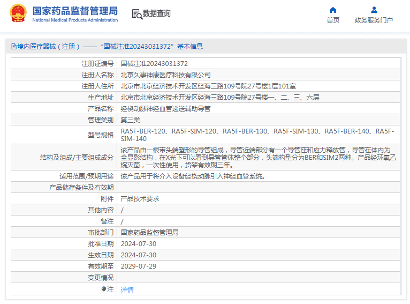410x304 pixels.
Task: Click the 有效期至 label
Action: (x=101, y=266)
